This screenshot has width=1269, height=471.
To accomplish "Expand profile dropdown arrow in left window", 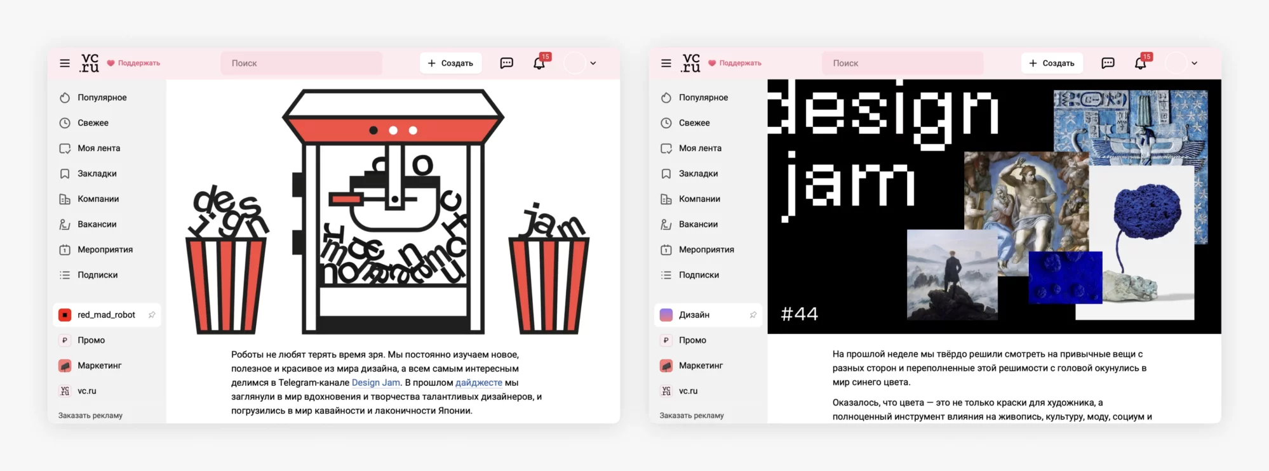I will (x=593, y=63).
